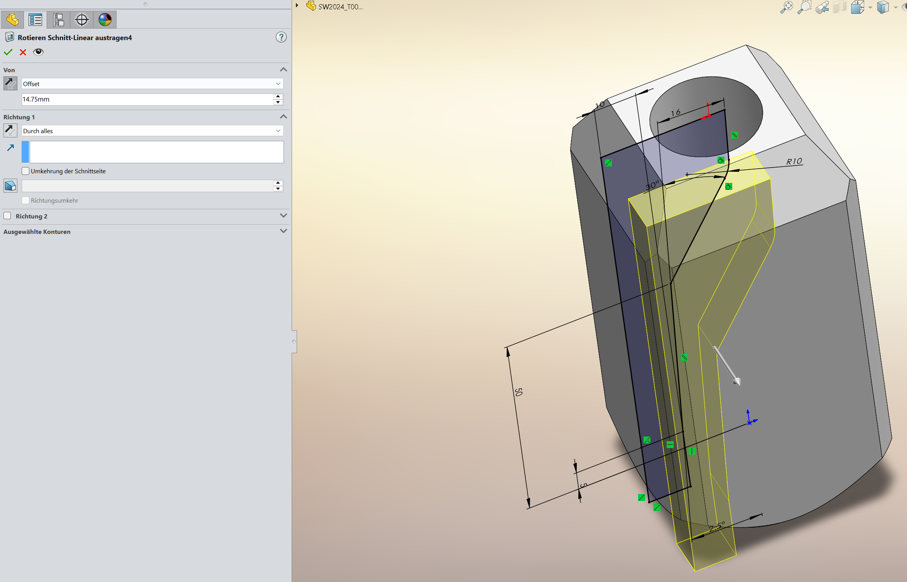Open the Durch alles end condition dropdown
Image resolution: width=907 pixels, height=582 pixels.
click(x=278, y=131)
